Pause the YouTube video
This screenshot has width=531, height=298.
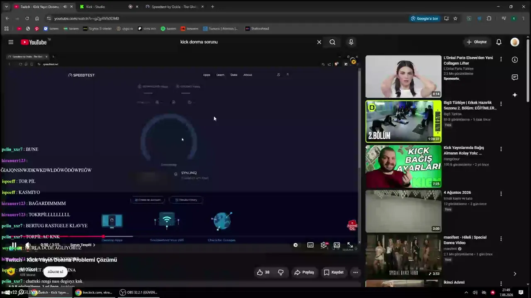[14, 245]
